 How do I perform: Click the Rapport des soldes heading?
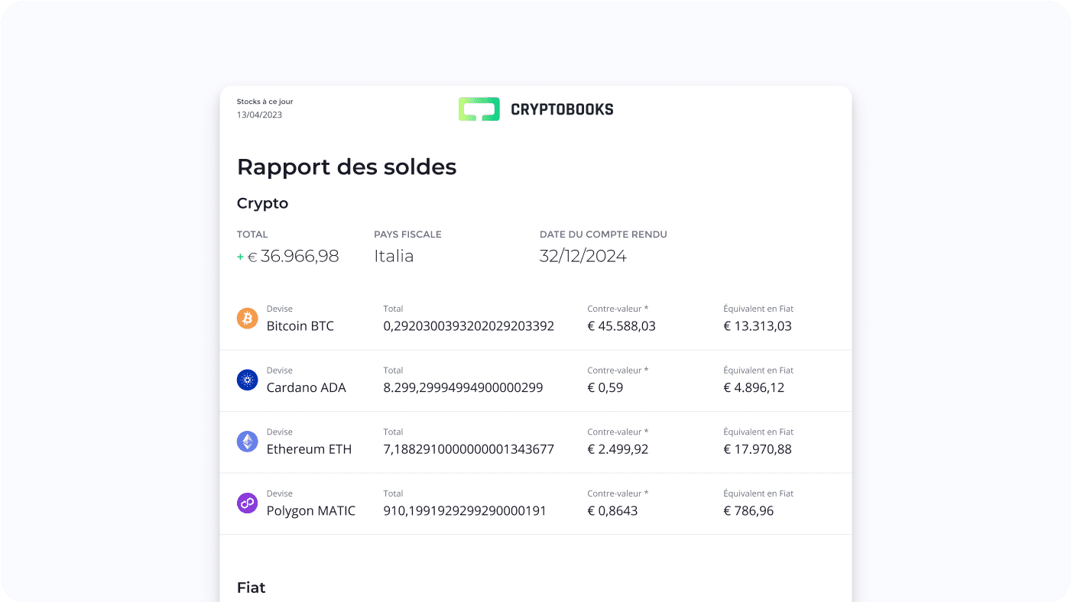pos(346,167)
